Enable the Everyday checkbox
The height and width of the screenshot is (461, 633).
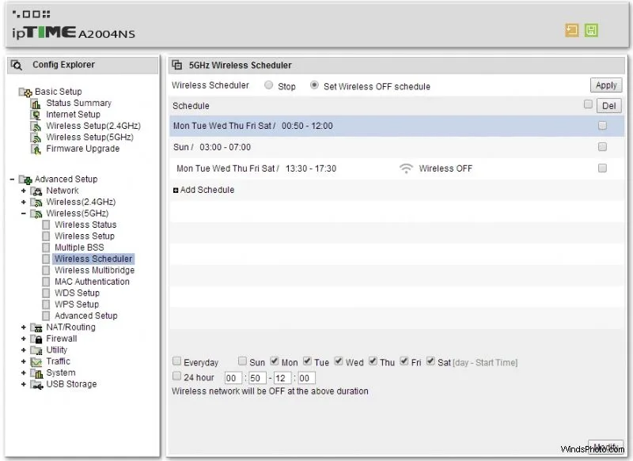click(x=176, y=361)
